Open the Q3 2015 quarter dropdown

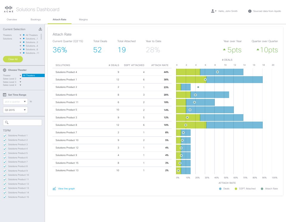[15, 110]
